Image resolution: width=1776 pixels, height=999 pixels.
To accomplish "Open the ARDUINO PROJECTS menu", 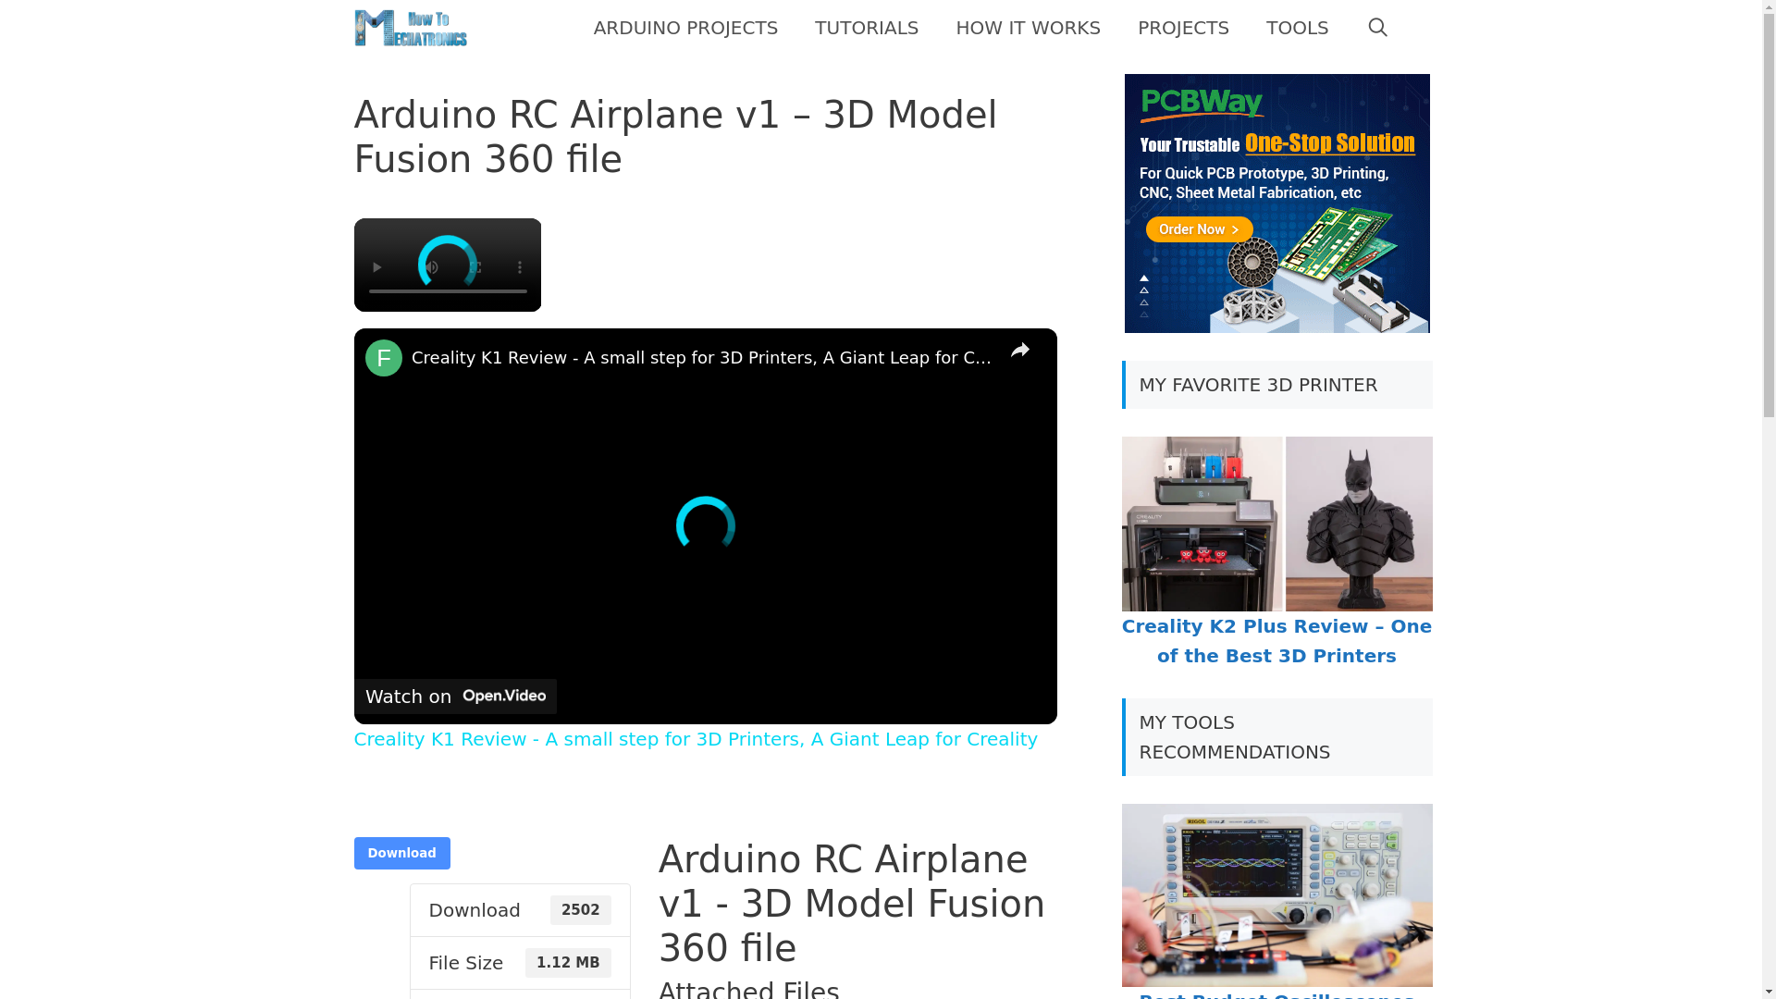I will 685,28.
